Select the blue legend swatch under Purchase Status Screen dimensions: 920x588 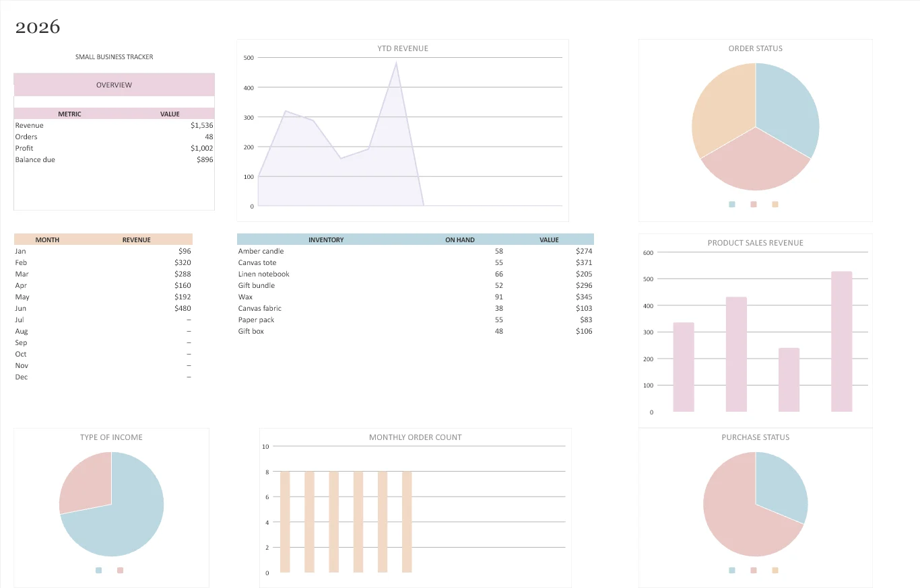[732, 570]
